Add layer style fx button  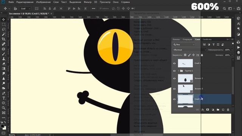pyautogui.click(x=203, y=110)
